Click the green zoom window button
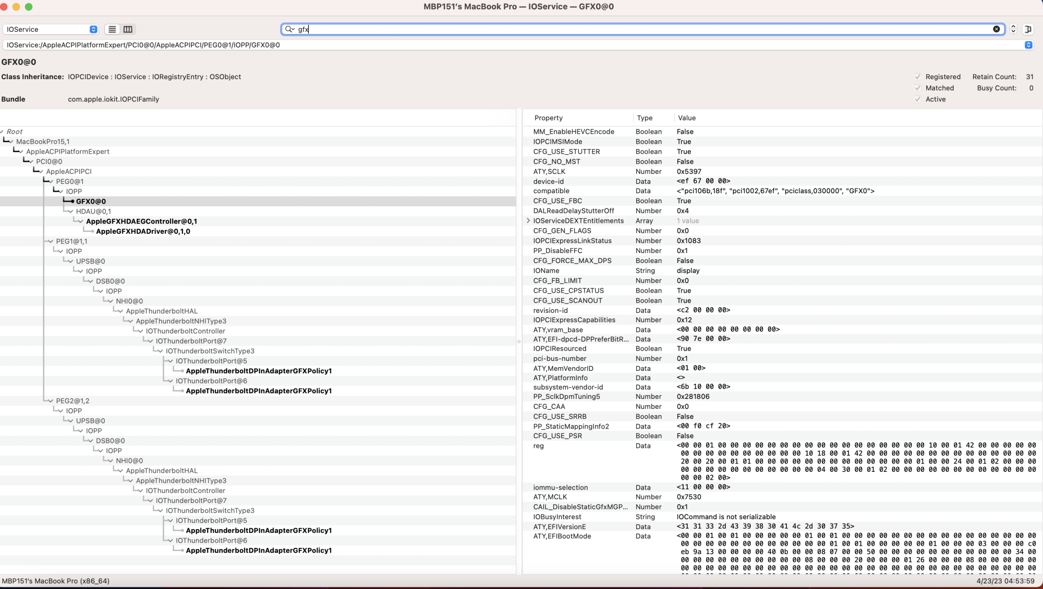1043x589 pixels. 29,7
